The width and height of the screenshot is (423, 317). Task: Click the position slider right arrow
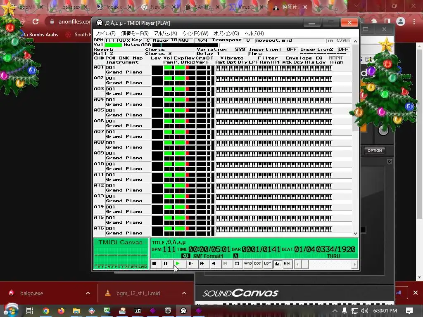(x=354, y=265)
